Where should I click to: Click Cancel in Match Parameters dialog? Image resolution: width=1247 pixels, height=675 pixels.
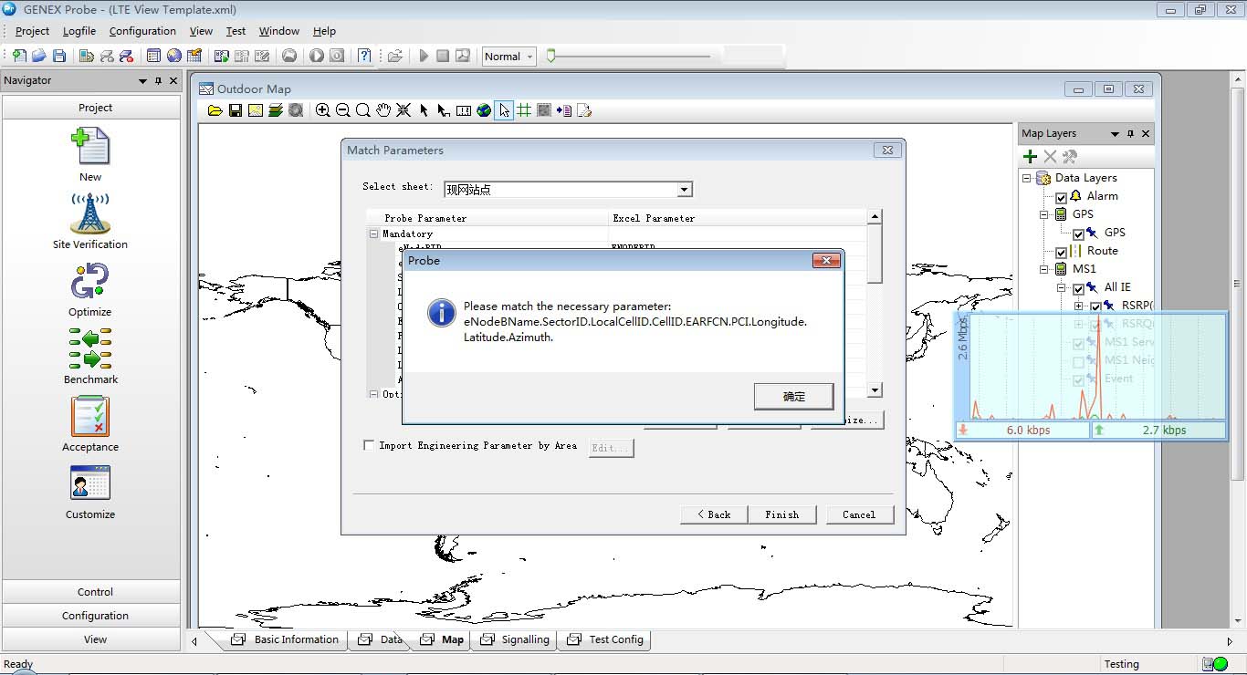pyautogui.click(x=859, y=514)
